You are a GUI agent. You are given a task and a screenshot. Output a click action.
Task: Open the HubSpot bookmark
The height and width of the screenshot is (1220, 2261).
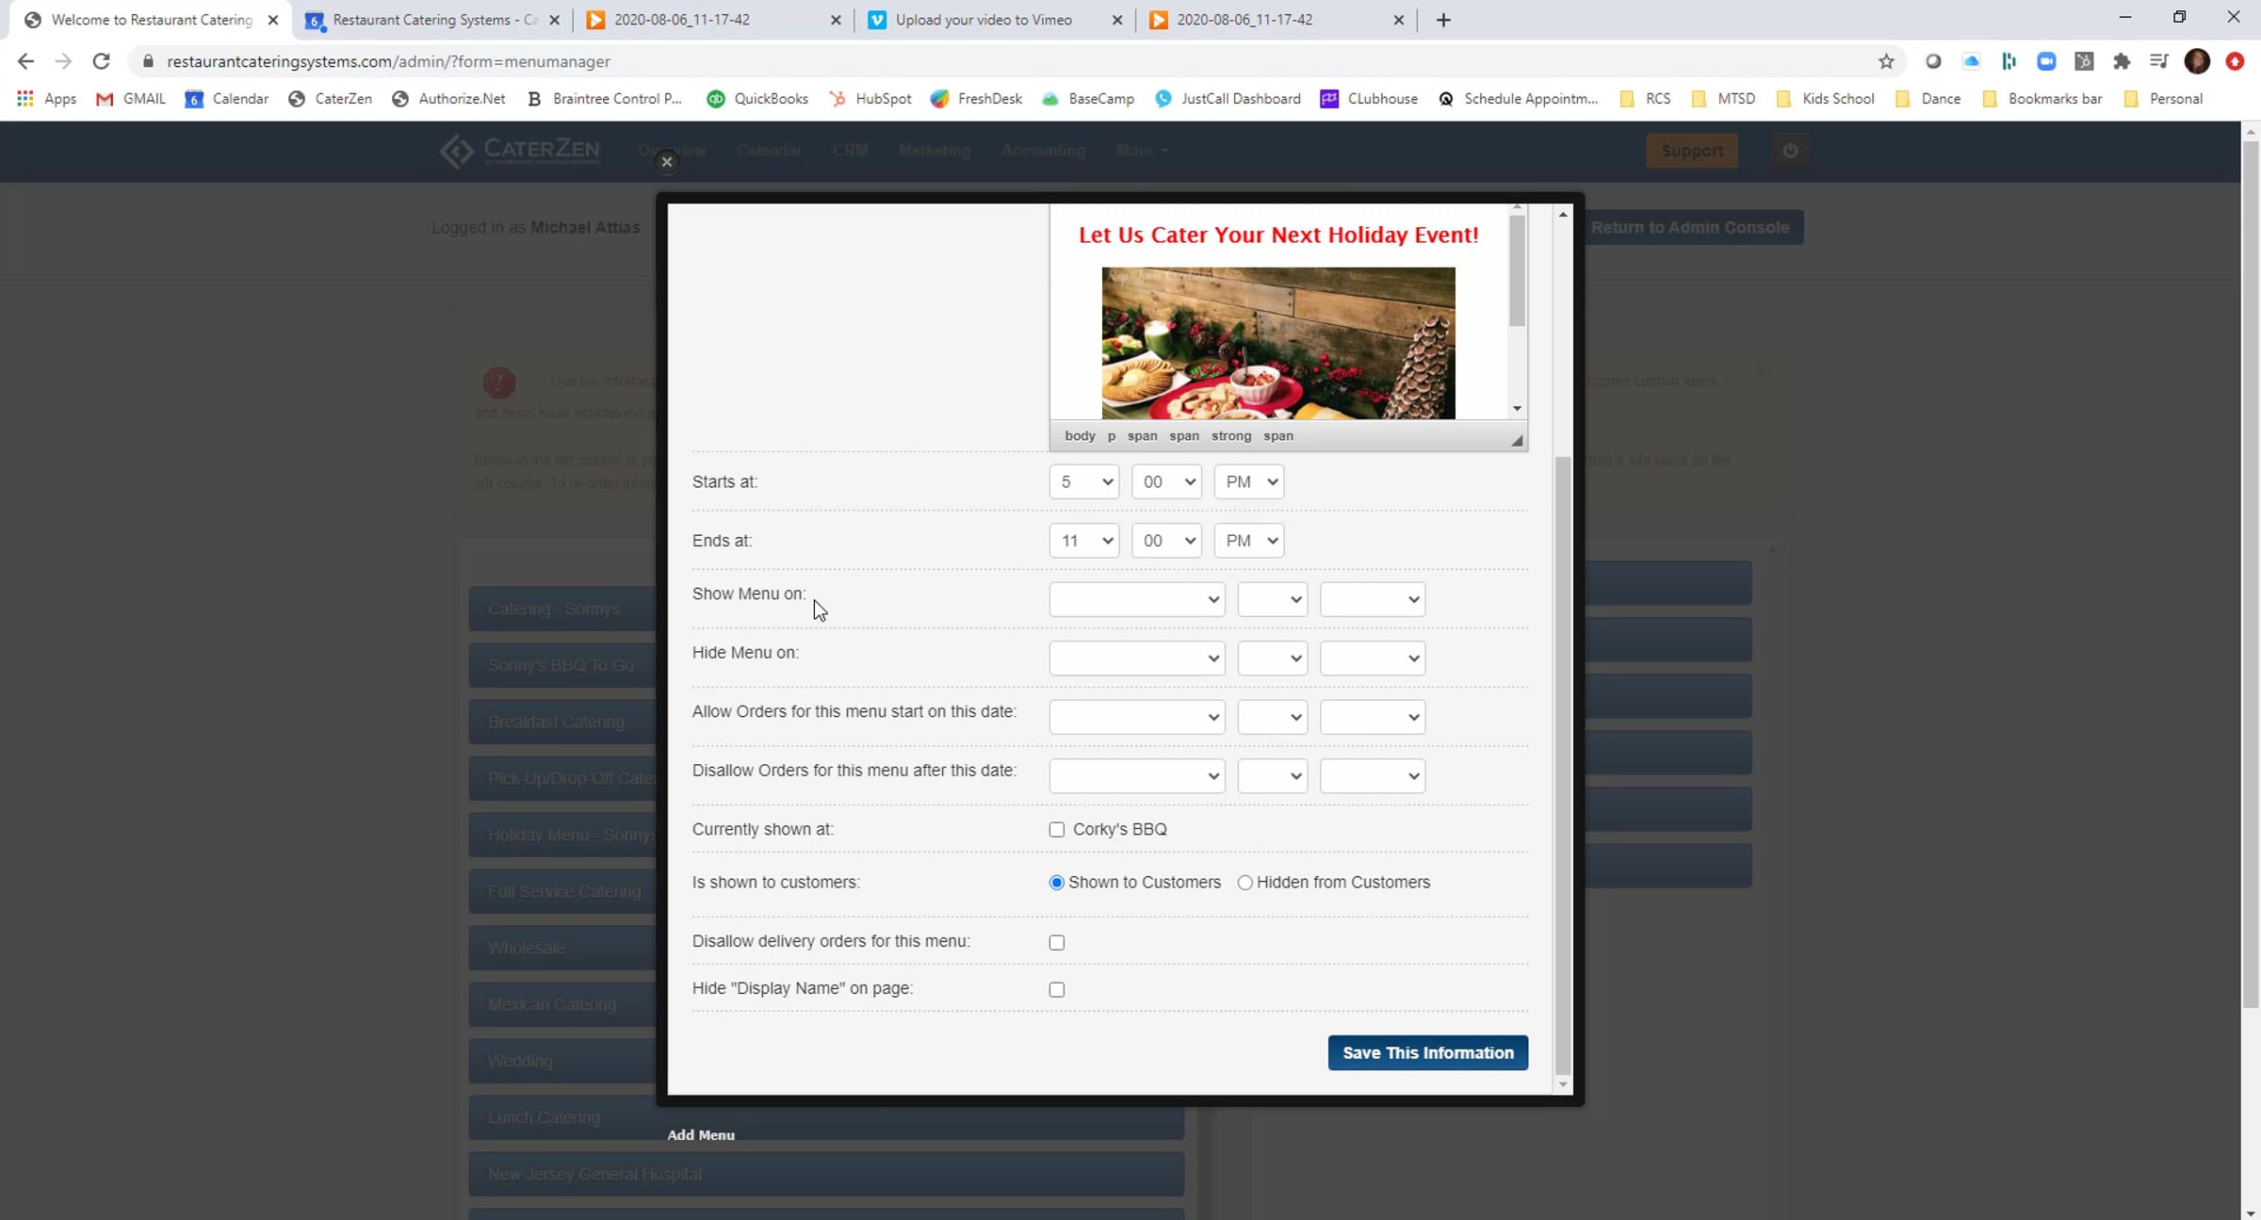[x=870, y=99]
